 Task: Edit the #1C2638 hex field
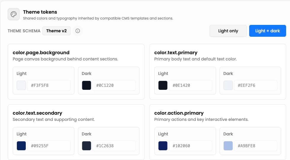(114, 146)
